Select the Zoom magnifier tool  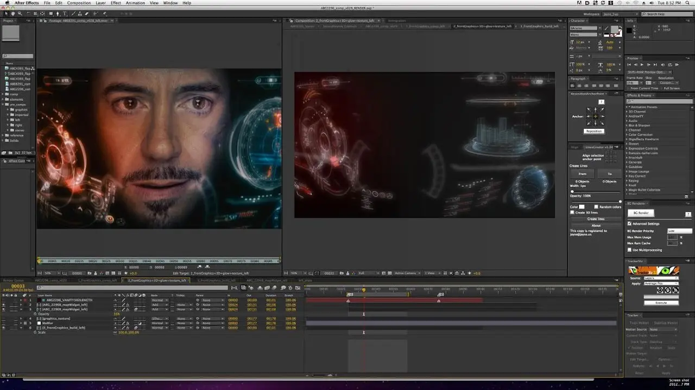20,14
